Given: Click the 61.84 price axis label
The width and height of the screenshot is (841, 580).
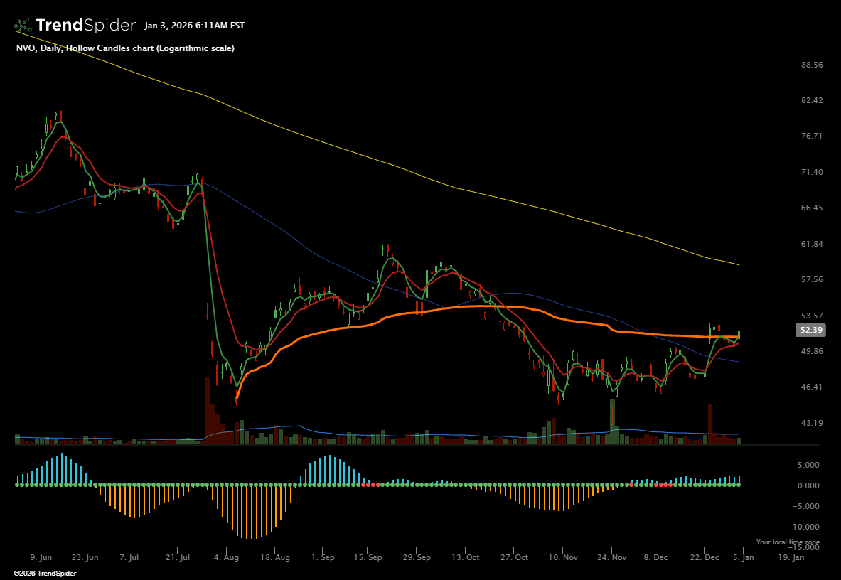Looking at the screenshot, I should pyautogui.click(x=811, y=244).
